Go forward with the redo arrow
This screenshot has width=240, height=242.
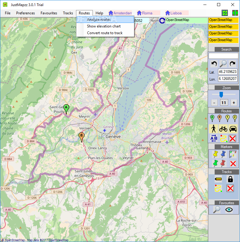point(232,63)
